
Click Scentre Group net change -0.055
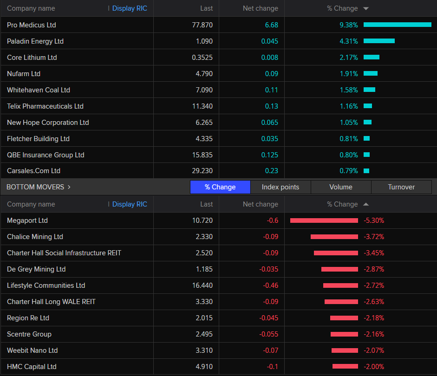[269, 334]
